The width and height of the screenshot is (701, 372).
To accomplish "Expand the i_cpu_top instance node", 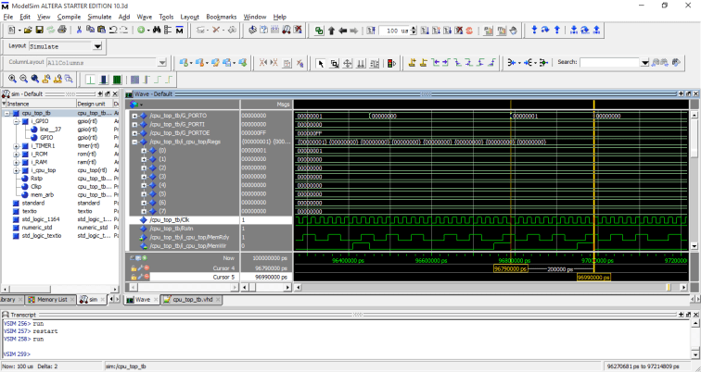I will pyautogui.click(x=16, y=170).
